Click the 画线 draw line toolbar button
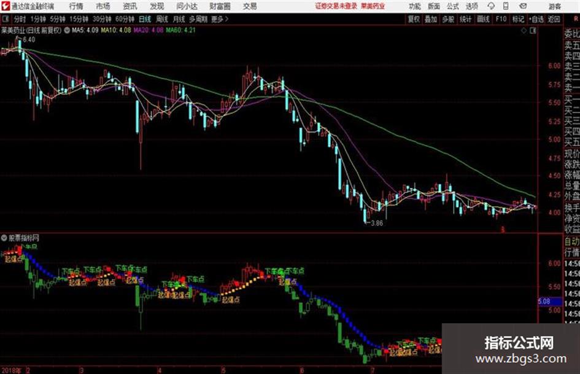 point(483,19)
